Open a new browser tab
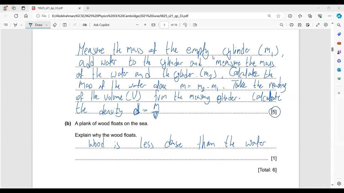 (x=88, y=8)
